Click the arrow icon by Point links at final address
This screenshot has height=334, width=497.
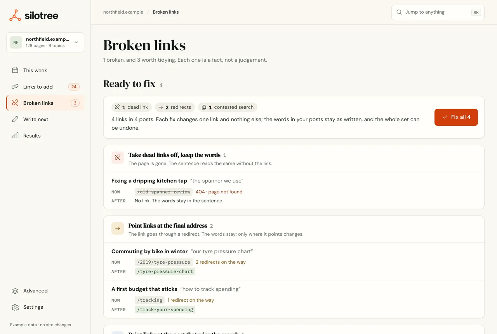pos(118,228)
